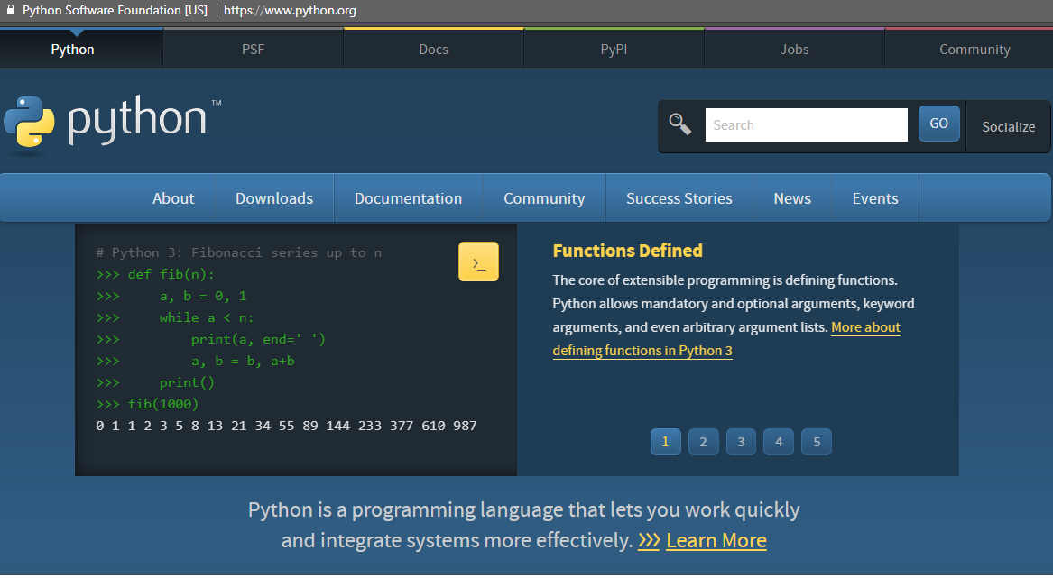Click the www.python.org URL in address bar
1053x578 pixels.
[291, 10]
